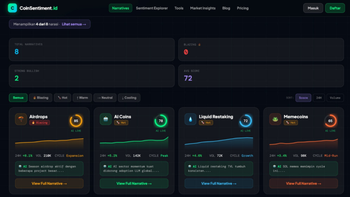Image resolution: width=350 pixels, height=197 pixels.
Task: Click Airdrops AI summary about Season airdrop
Action: click(x=50, y=168)
